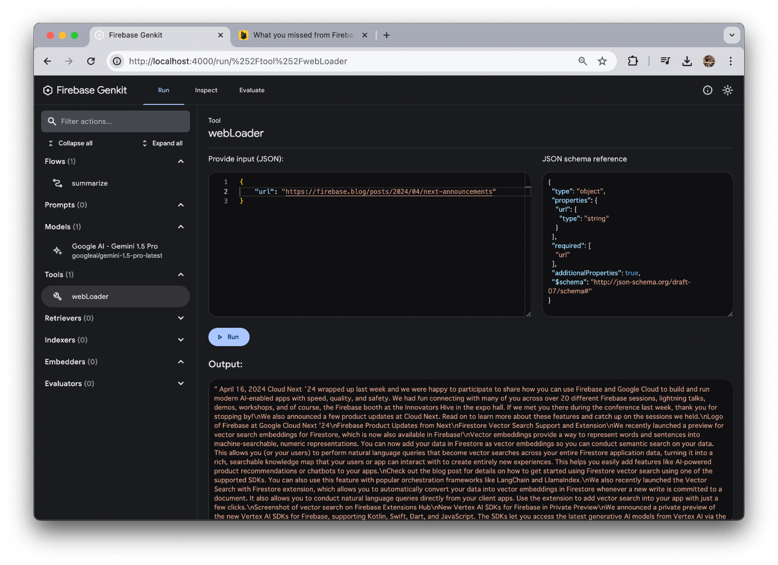Open tab search dropdown arrow
Image resolution: width=778 pixels, height=565 pixels.
pos(732,35)
